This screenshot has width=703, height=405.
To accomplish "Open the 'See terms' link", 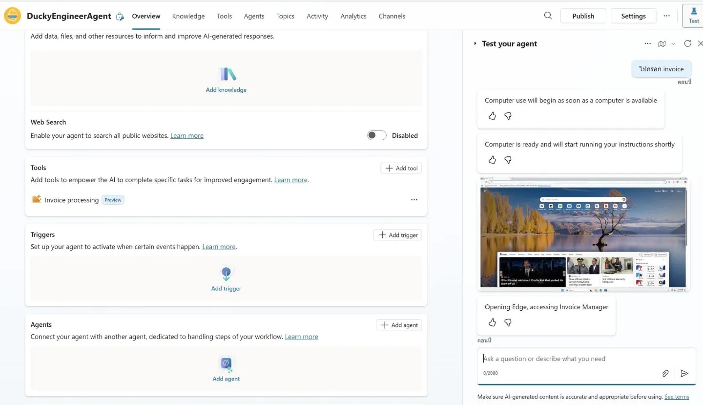I will coord(677,397).
